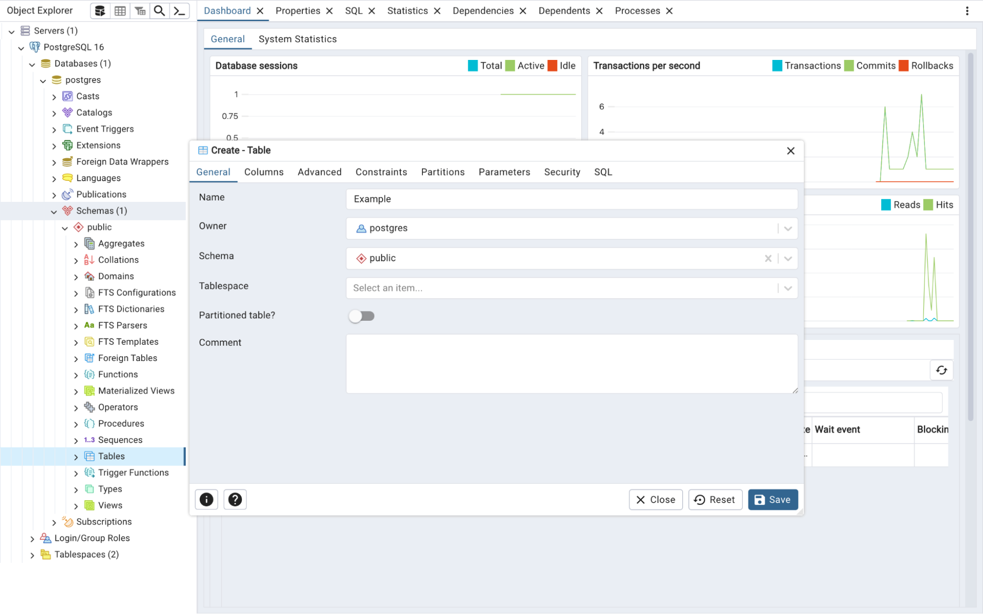The image size is (983, 614).
Task: Click the Tables icon in schema tree
Action: pyautogui.click(x=89, y=456)
